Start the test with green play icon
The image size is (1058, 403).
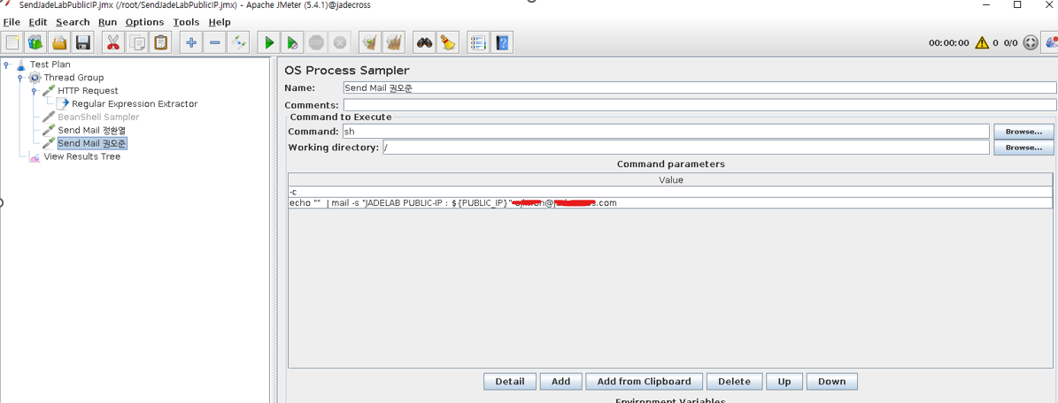pos(268,42)
